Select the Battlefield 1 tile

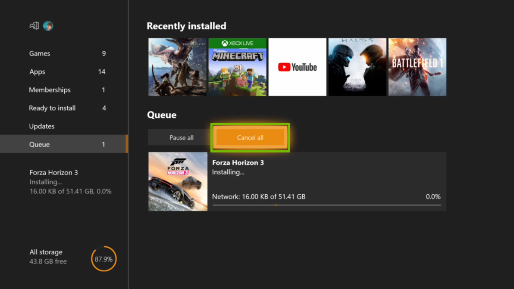[417, 67]
